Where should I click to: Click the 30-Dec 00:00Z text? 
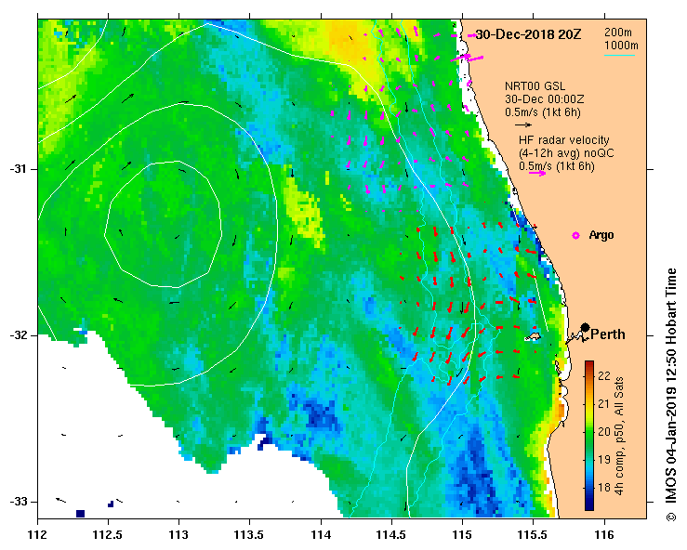coord(544,99)
